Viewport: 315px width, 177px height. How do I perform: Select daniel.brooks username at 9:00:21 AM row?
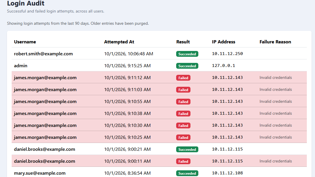[45, 149]
